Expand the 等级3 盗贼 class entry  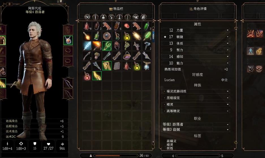[195, 129]
